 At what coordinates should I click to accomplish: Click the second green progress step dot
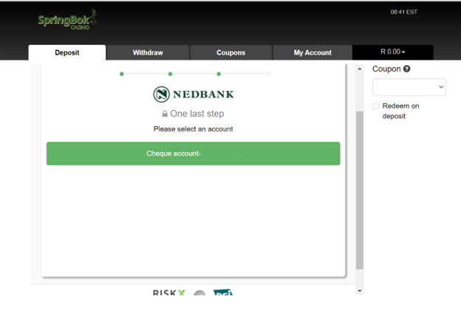[x=170, y=74]
